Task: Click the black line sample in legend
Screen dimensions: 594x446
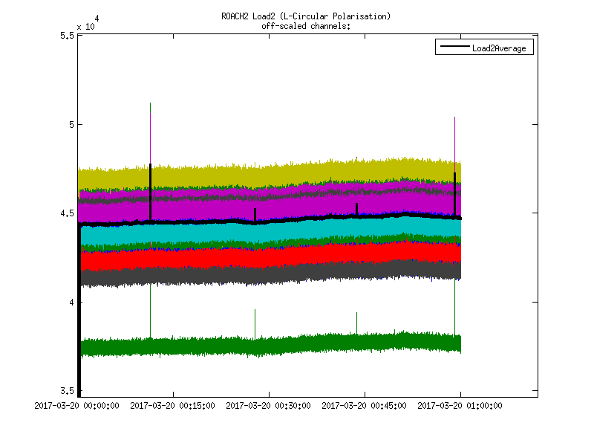Action: pos(454,48)
